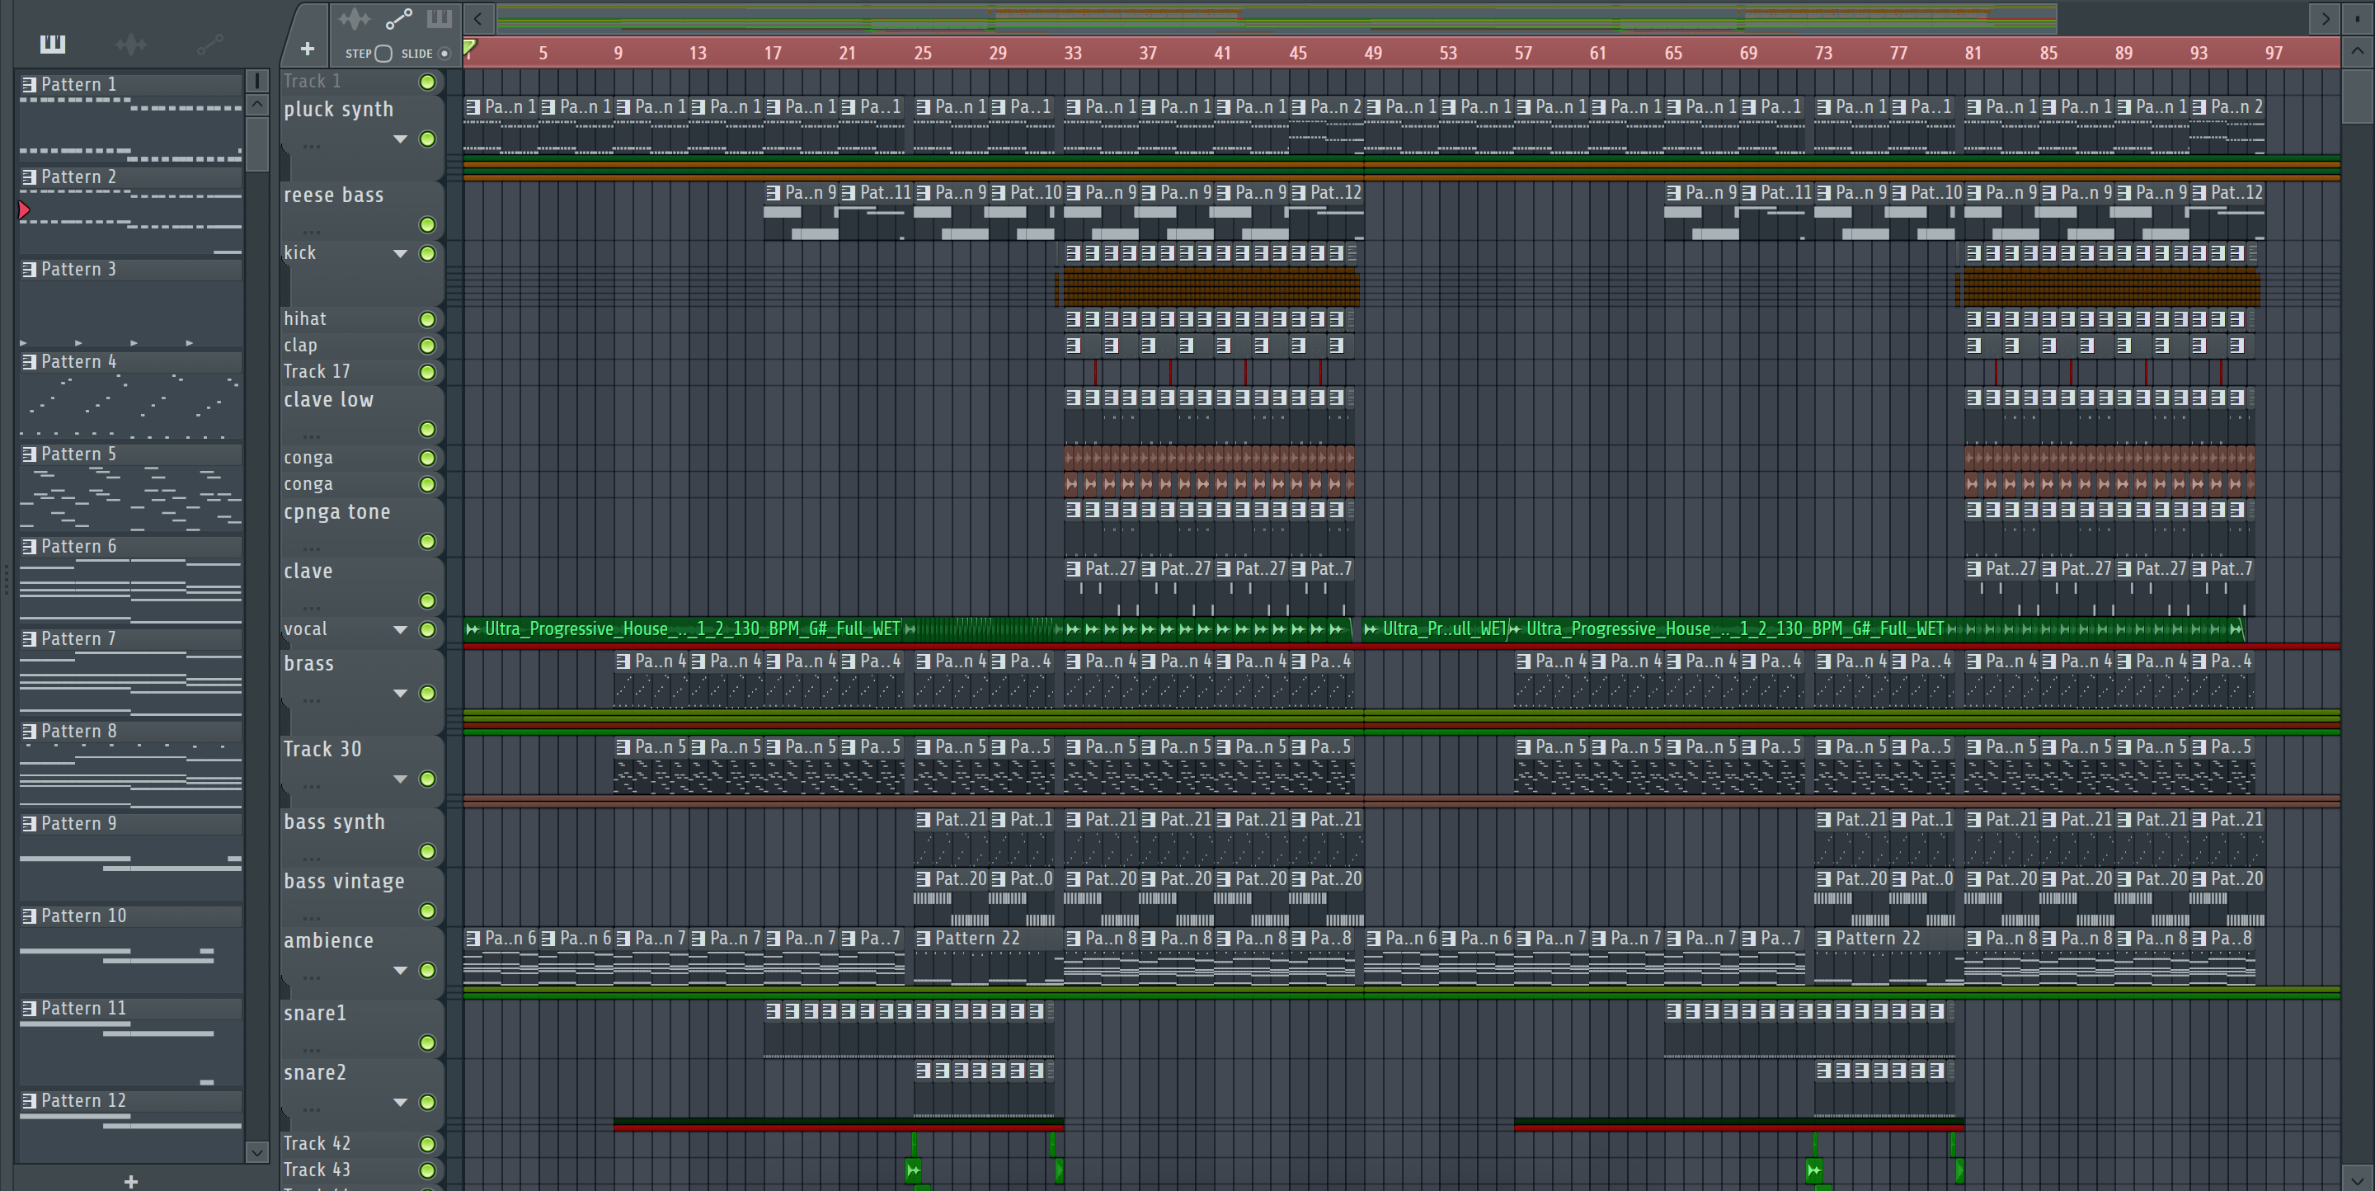Click the piano icon beside Pattern 1
The width and height of the screenshot is (2375, 1191).
pyautogui.click(x=30, y=85)
